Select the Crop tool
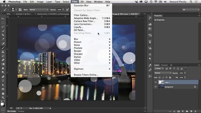 click(3, 35)
